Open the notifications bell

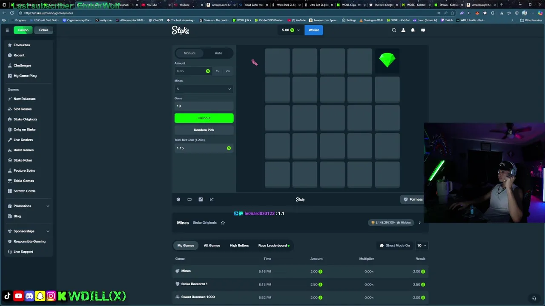coord(413,30)
